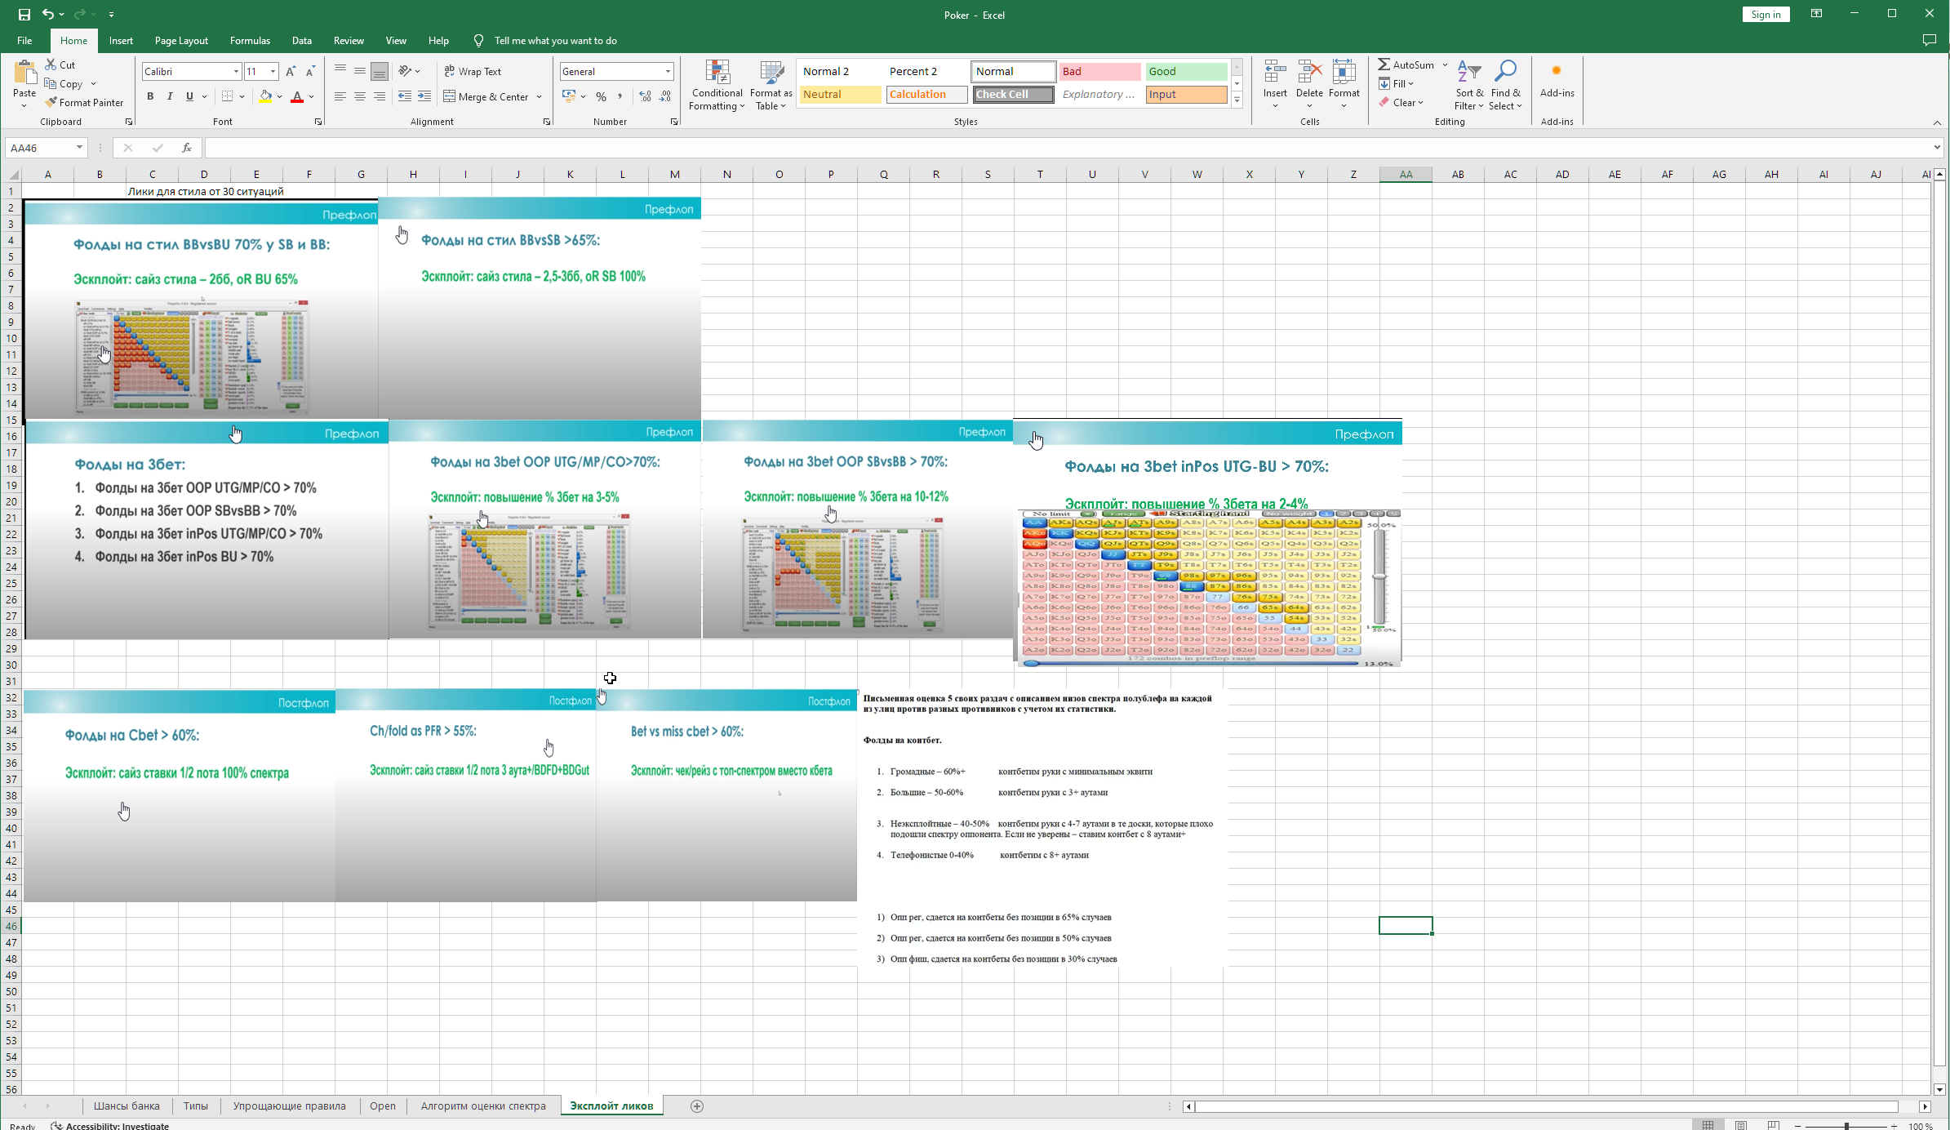Apply Percent Style number format

[x=602, y=96]
